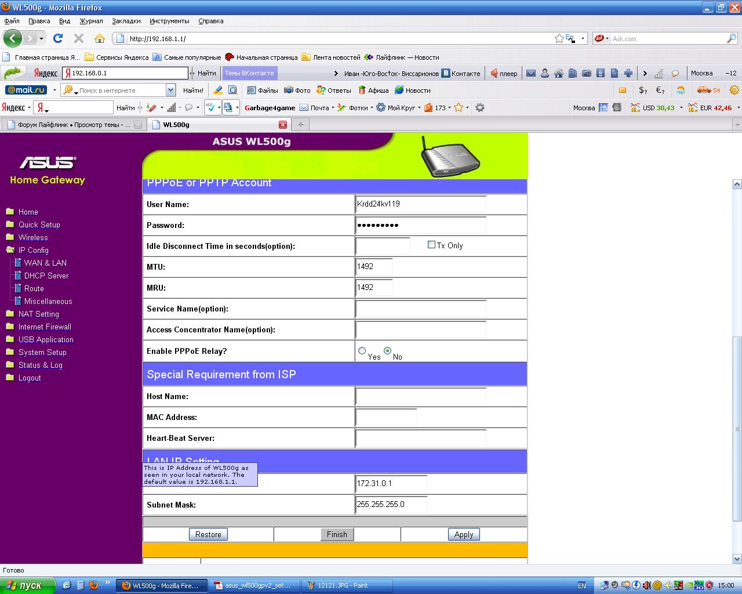Open the VKontakte photos camera icon

(587, 73)
